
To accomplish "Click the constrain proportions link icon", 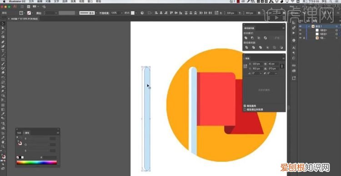I will point(282,66).
